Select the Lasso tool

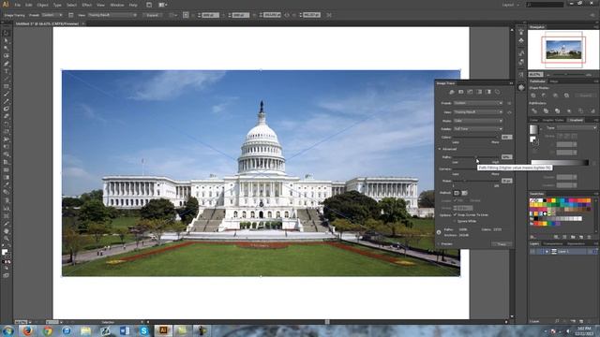(7, 56)
